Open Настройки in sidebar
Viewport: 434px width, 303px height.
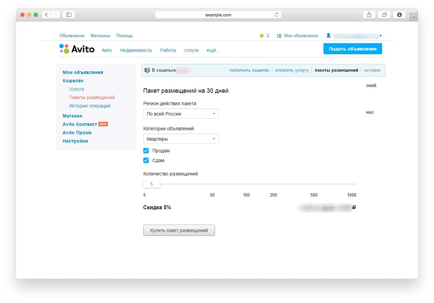tap(75, 141)
